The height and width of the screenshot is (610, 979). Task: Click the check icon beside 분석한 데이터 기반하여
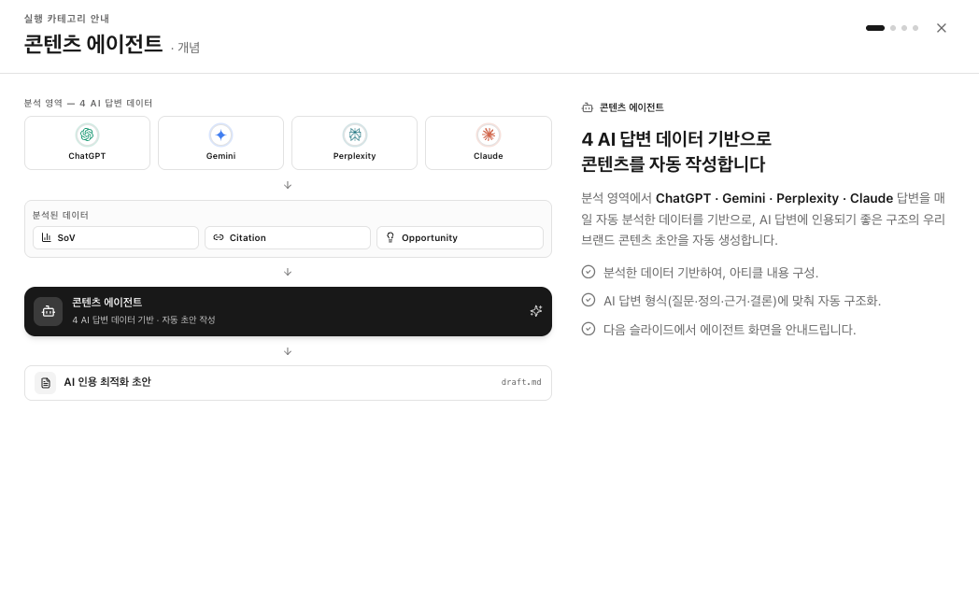pyautogui.click(x=589, y=272)
